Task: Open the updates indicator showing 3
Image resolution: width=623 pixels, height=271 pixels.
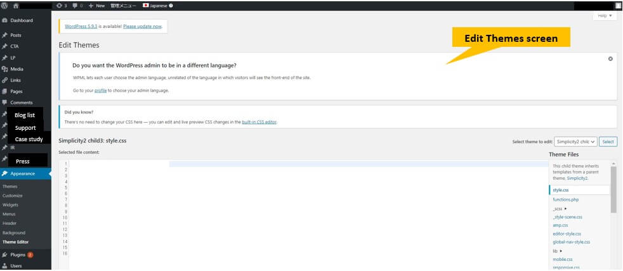Action: (x=62, y=6)
